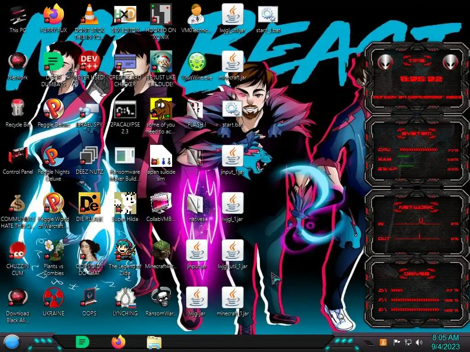Select the lwjgl_util.jar file
The height and width of the screenshot is (352, 470).
pos(233,18)
